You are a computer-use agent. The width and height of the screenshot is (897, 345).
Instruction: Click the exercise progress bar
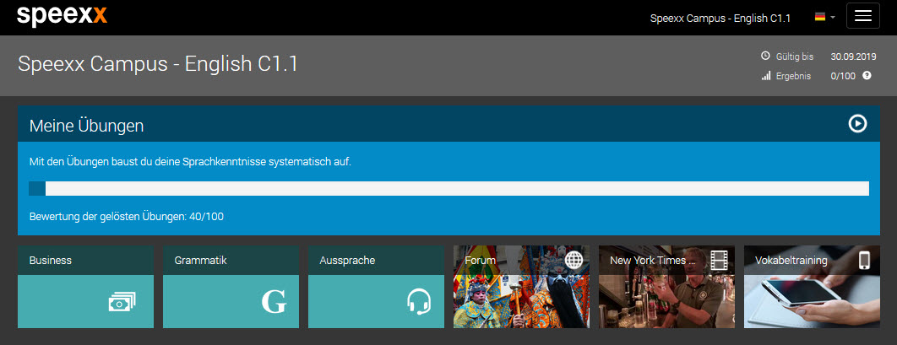coord(448,188)
